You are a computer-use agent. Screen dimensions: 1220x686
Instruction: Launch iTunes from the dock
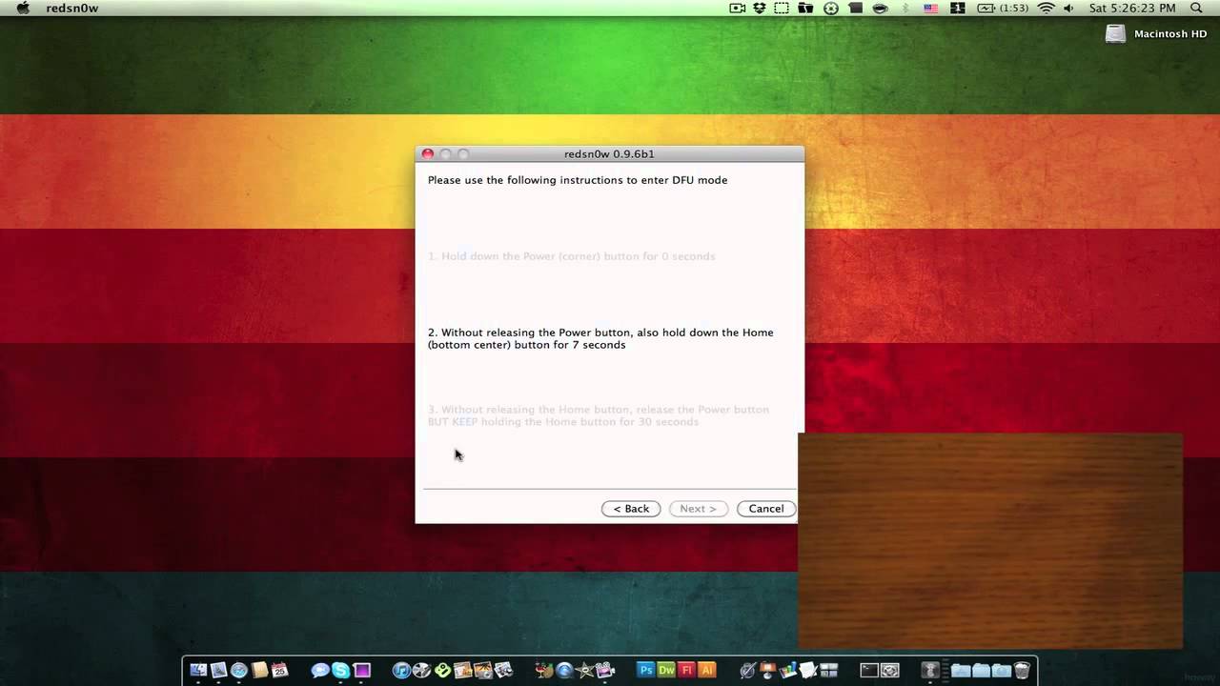point(401,670)
